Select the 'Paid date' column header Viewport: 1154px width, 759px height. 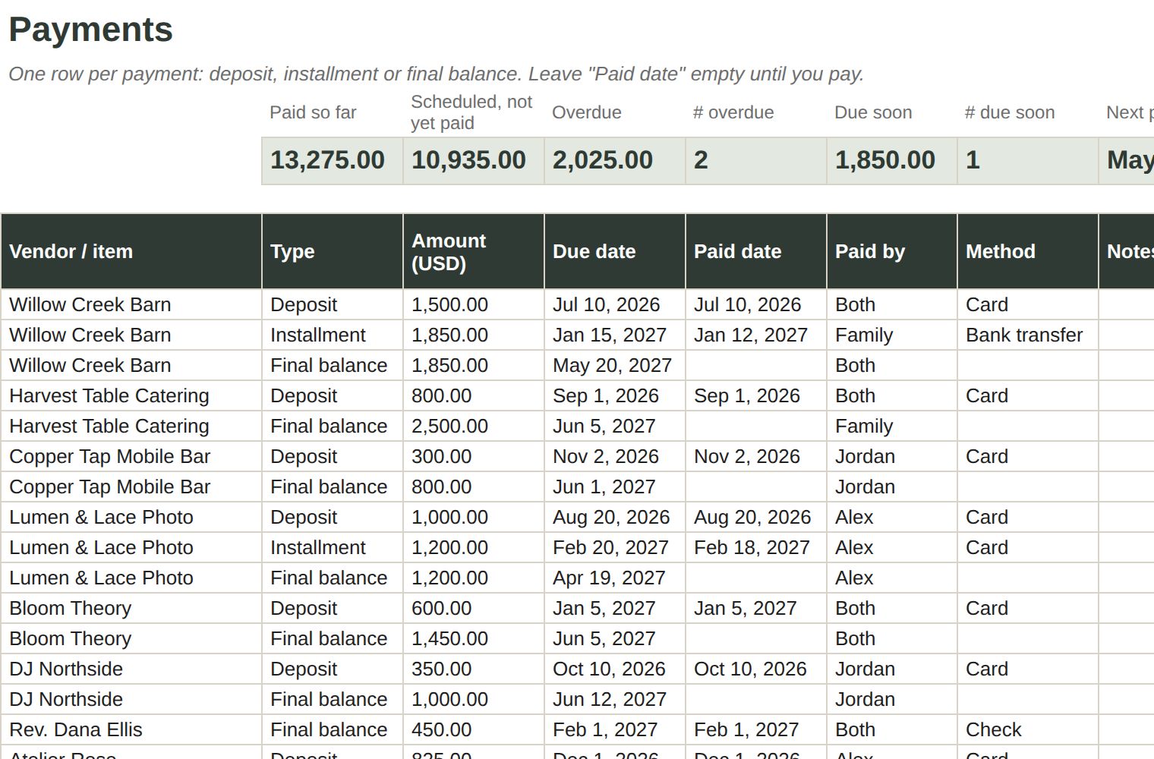pyautogui.click(x=756, y=251)
